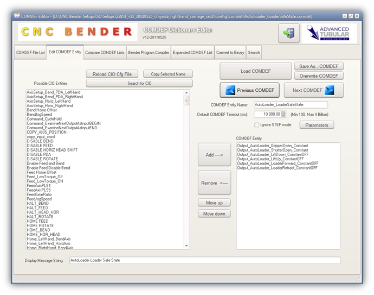The height and width of the screenshot is (295, 374).
Task: Click the Add ---> button
Action: (x=214, y=155)
